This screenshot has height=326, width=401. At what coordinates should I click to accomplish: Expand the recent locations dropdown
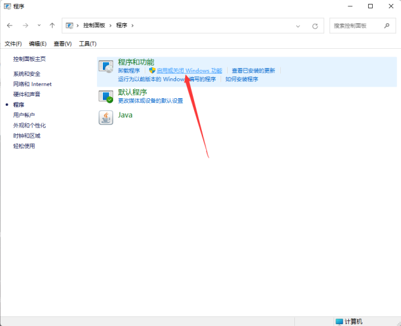(39, 26)
